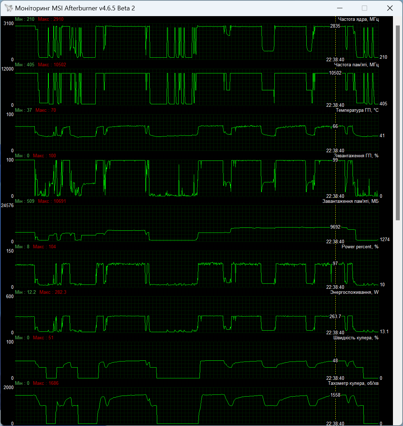Click the 'Макс : 2910' core clock value
The height and width of the screenshot is (426, 403).
(51, 19)
